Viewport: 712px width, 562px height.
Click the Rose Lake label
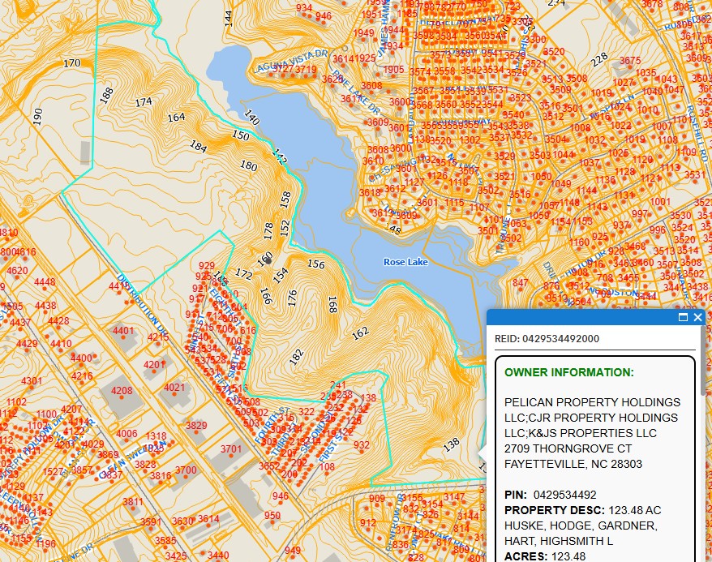pyautogui.click(x=405, y=262)
